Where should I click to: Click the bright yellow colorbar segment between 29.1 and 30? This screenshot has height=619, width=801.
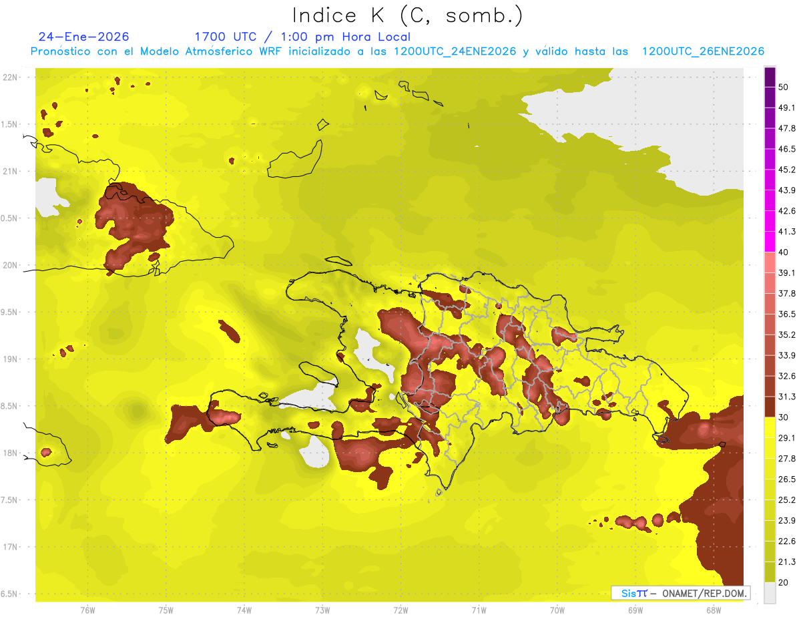[x=770, y=427]
